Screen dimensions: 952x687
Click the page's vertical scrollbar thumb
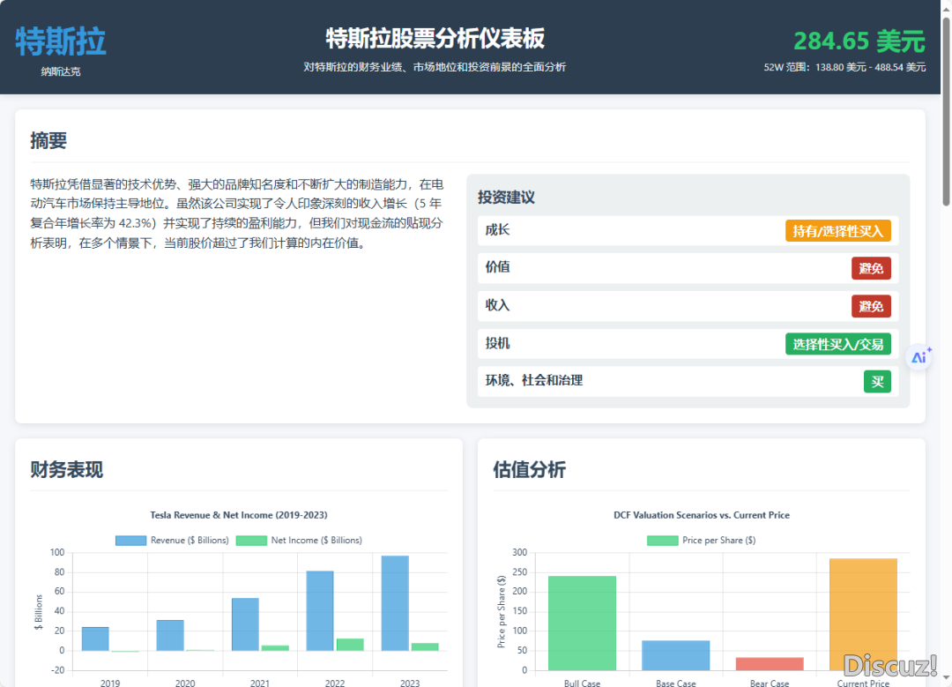pos(946,106)
